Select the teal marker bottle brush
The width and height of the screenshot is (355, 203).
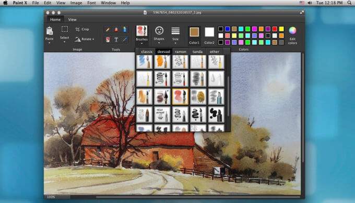(x=216, y=97)
